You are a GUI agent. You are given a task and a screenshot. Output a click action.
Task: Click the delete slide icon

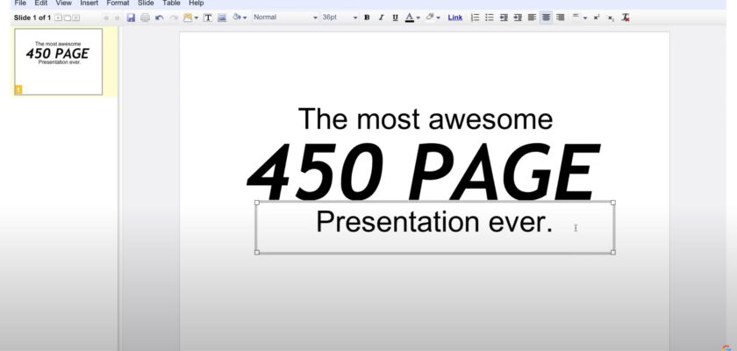tap(75, 18)
